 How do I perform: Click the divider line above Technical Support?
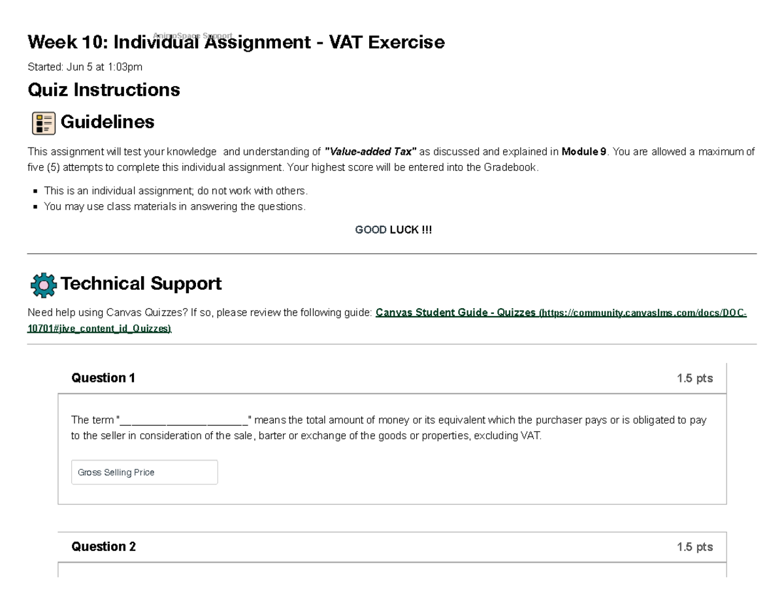(x=392, y=254)
